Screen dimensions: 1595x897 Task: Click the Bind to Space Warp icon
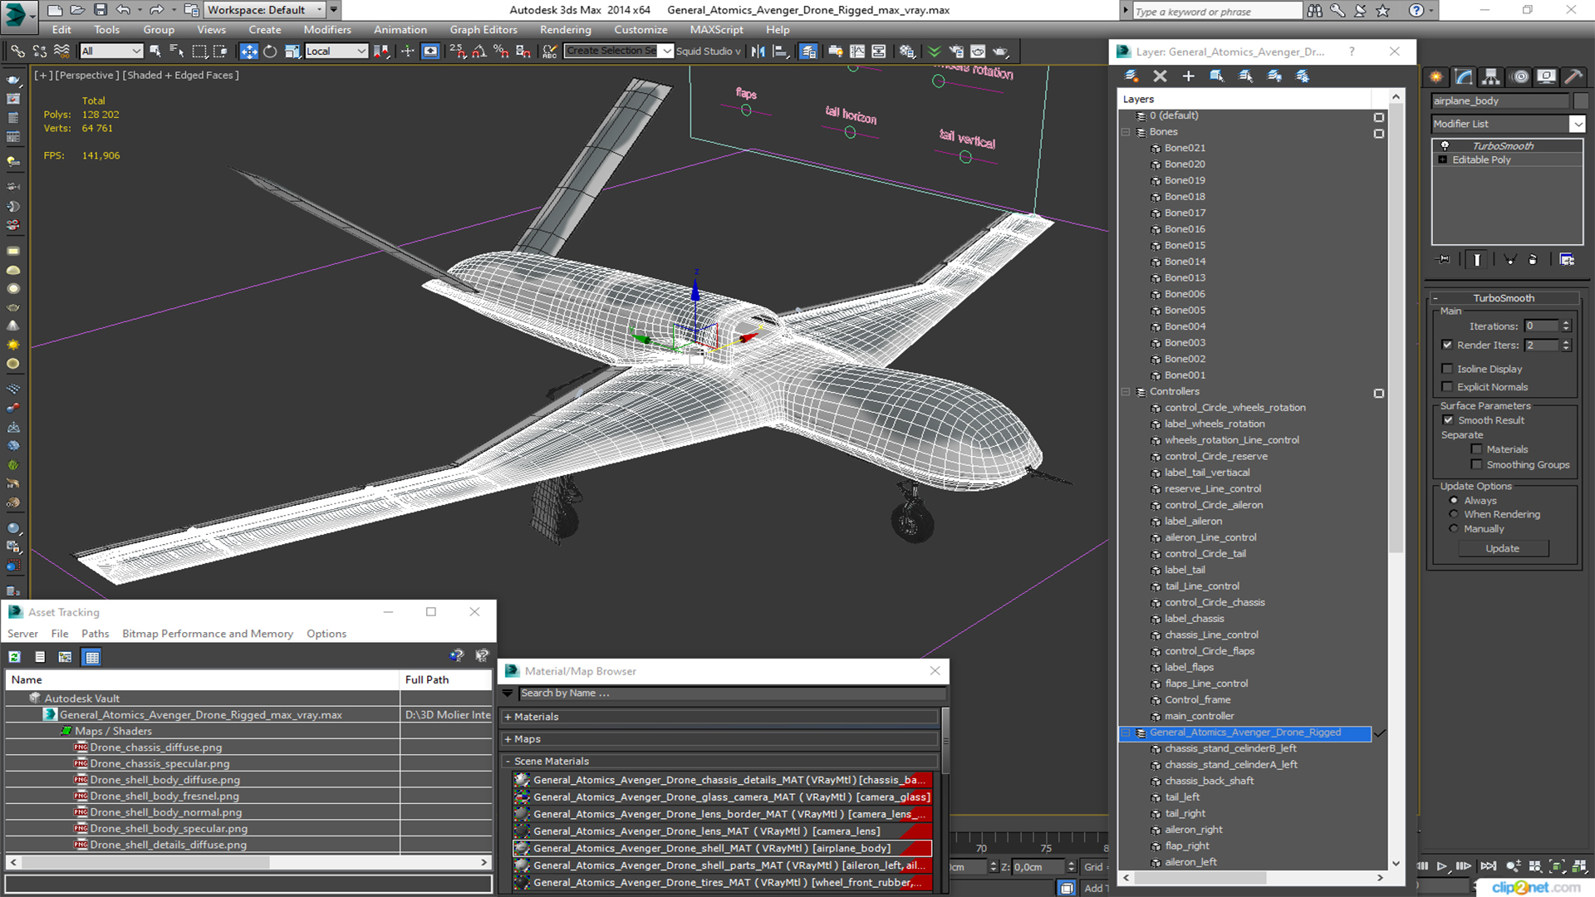[x=61, y=51]
